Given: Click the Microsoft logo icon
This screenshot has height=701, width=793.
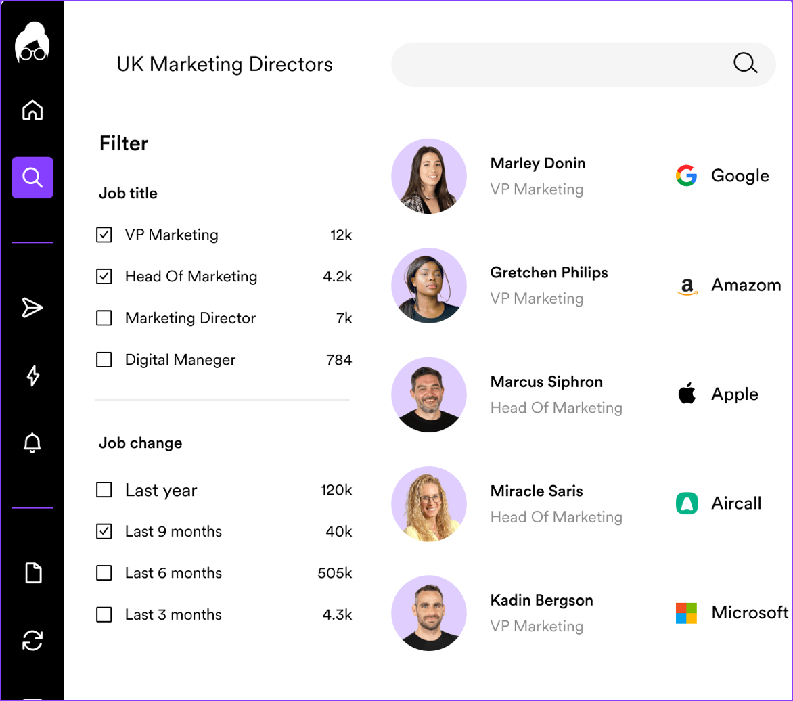Looking at the screenshot, I should [686, 613].
